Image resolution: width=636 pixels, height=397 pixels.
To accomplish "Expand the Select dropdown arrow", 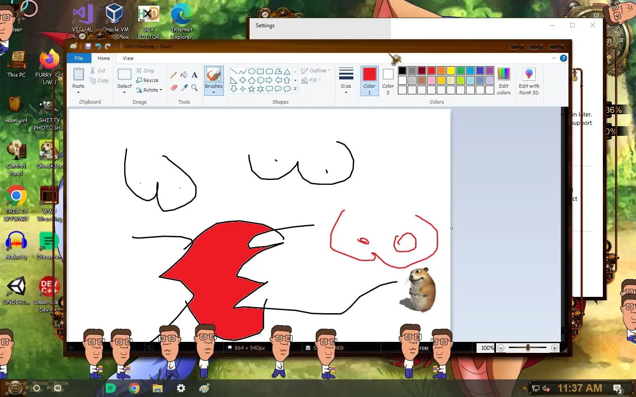I will 124,92.
